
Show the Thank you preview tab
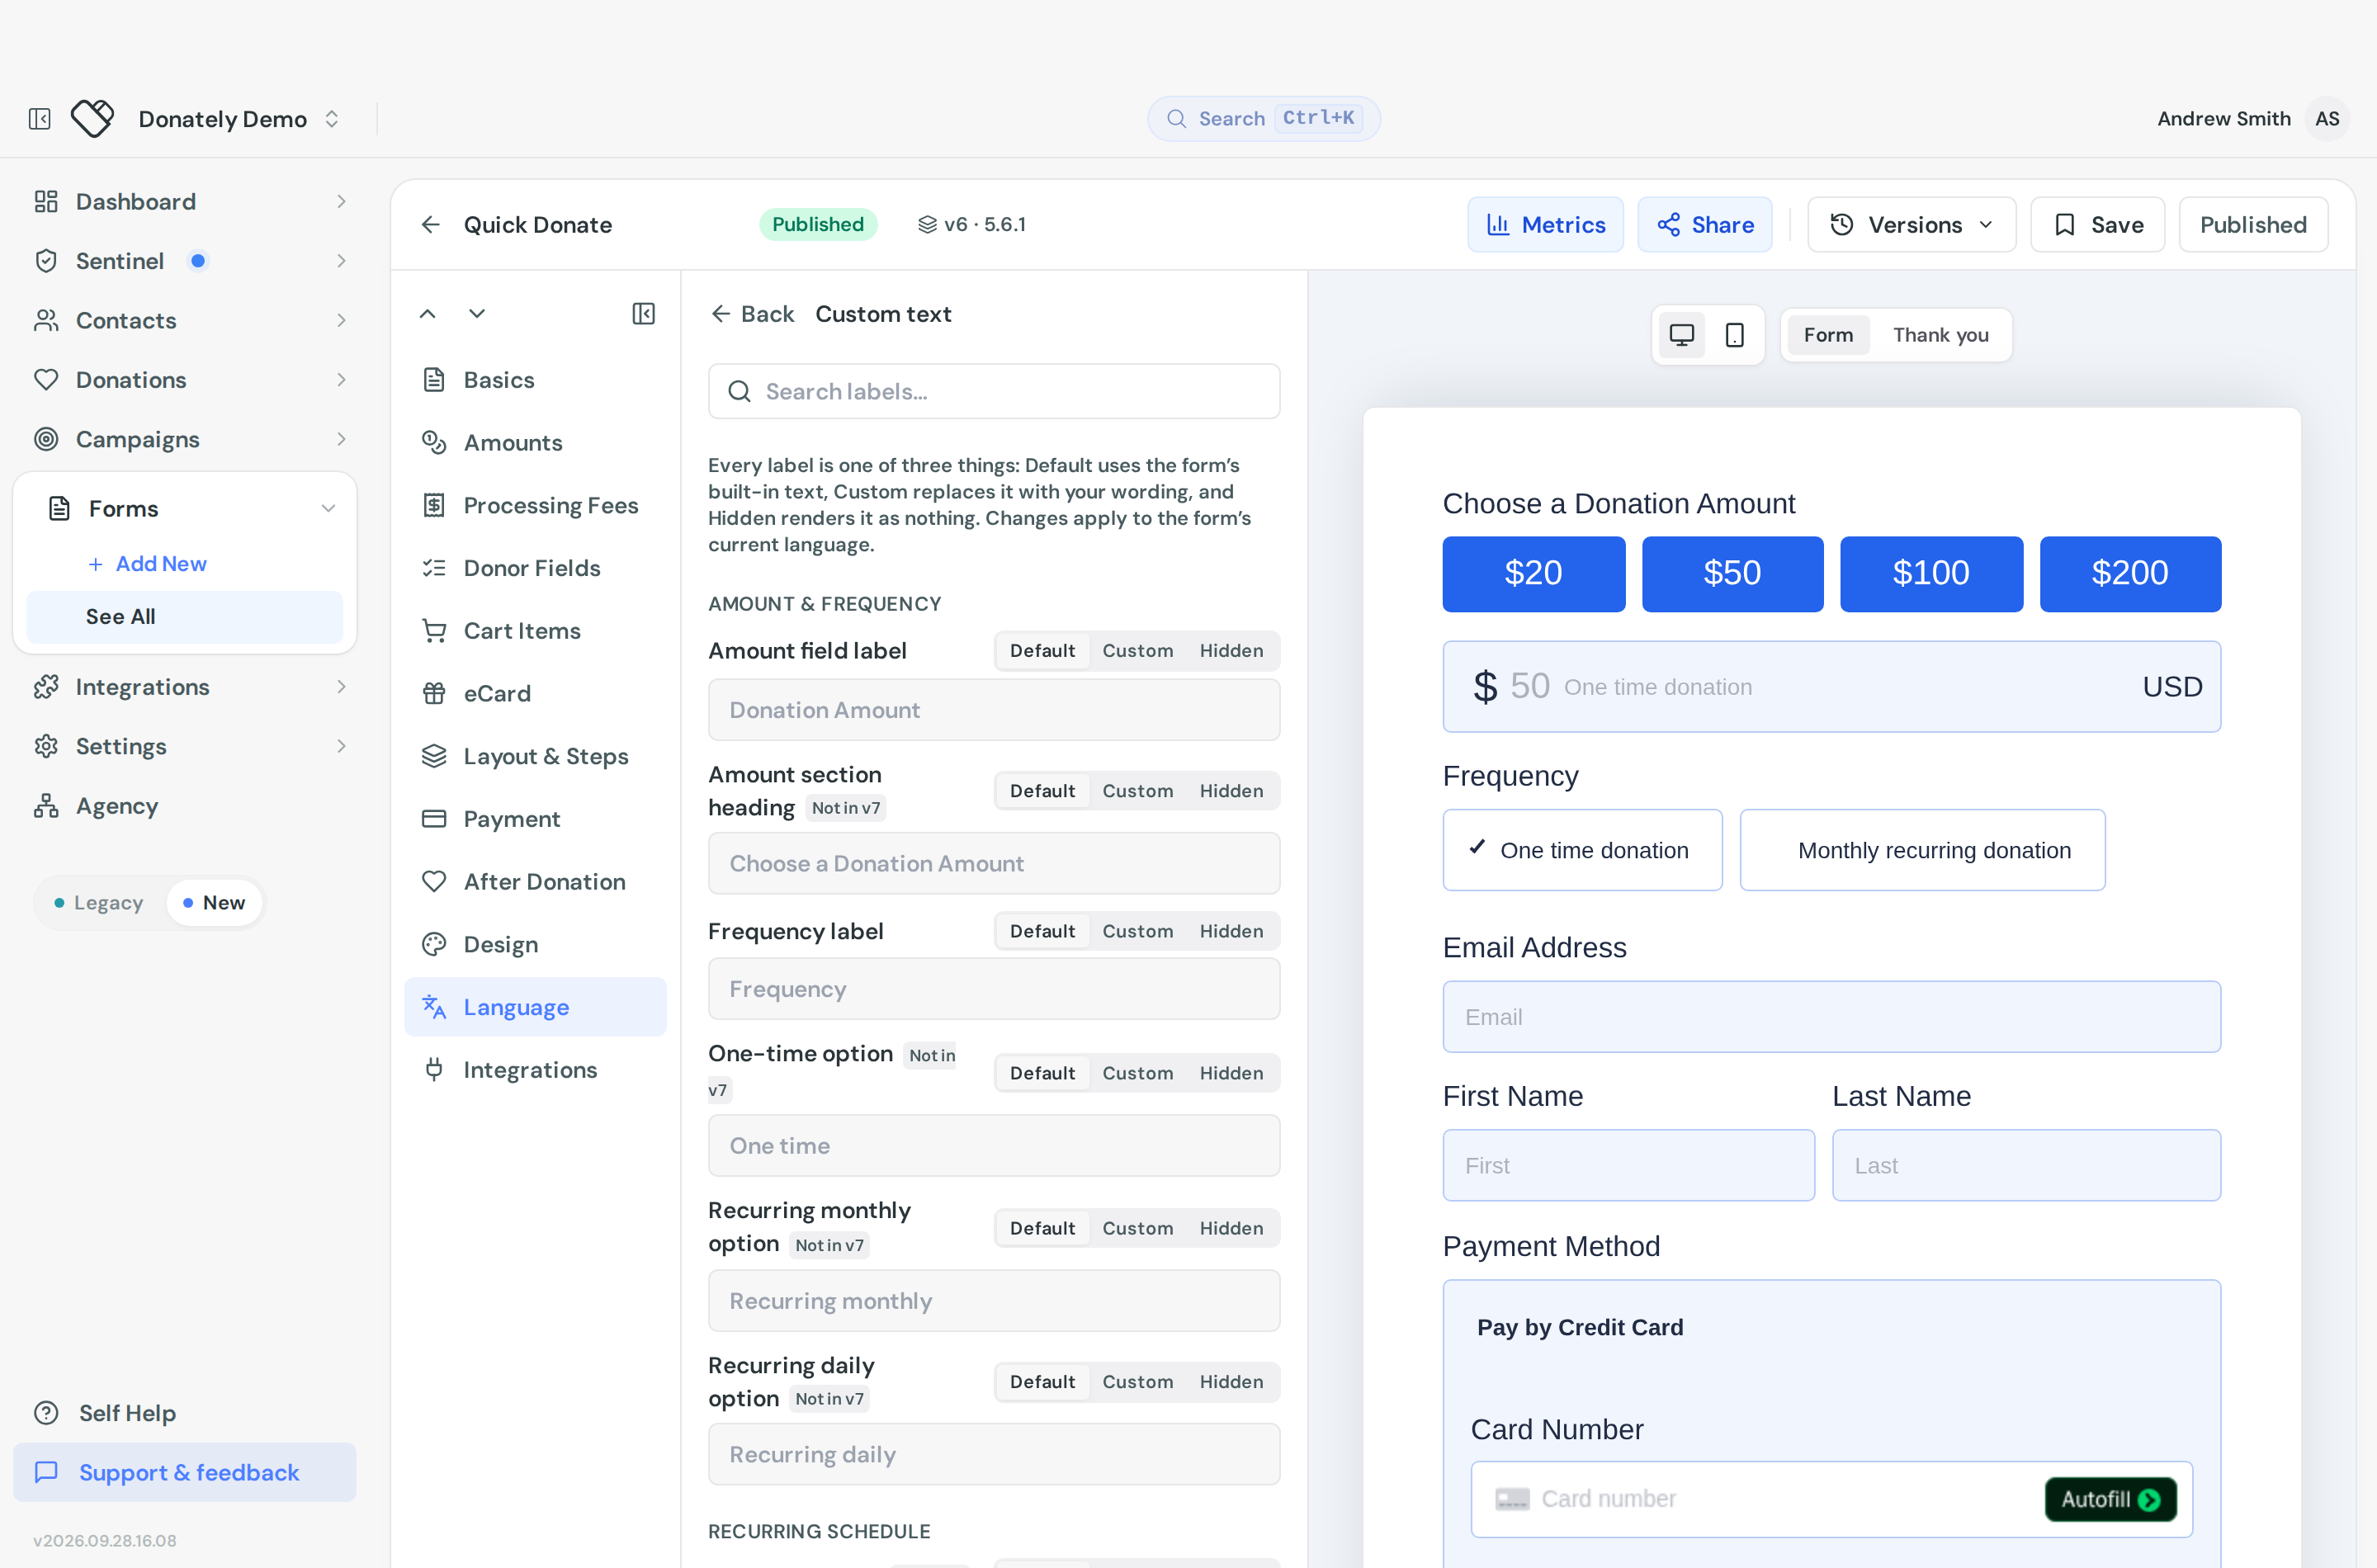click(1940, 335)
